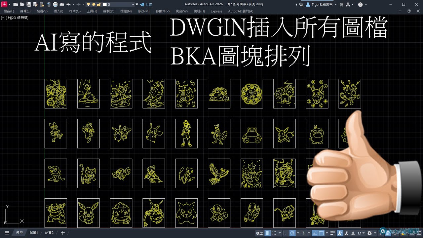Select the Snorlax block thumbnail in drawing
The image size is (423, 238).
coord(251,133)
